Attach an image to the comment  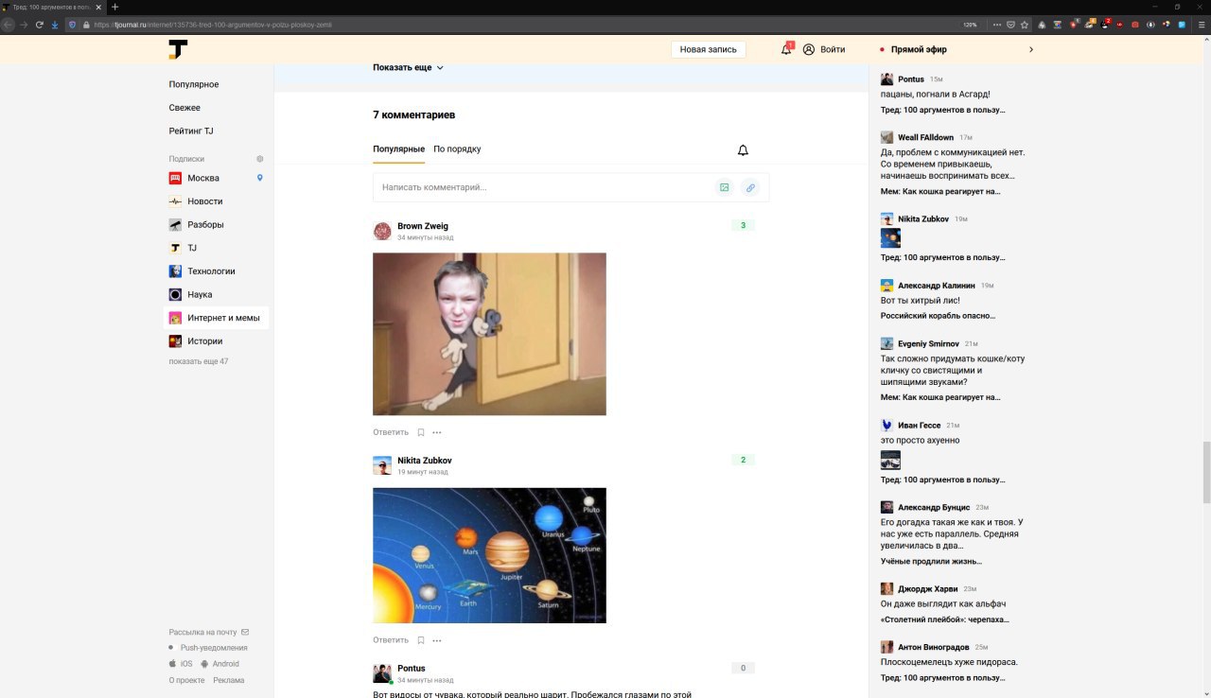coord(725,187)
